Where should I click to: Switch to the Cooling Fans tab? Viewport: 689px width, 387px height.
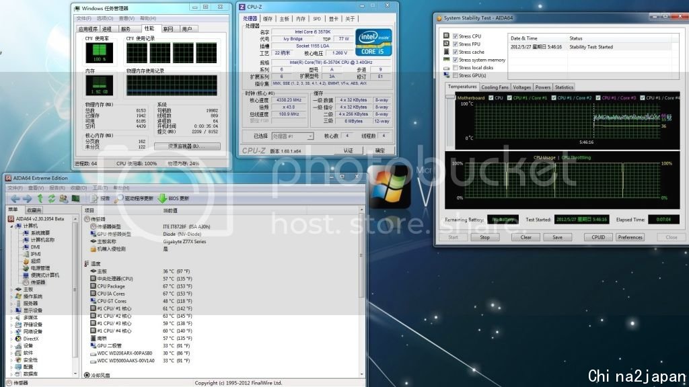pos(495,87)
